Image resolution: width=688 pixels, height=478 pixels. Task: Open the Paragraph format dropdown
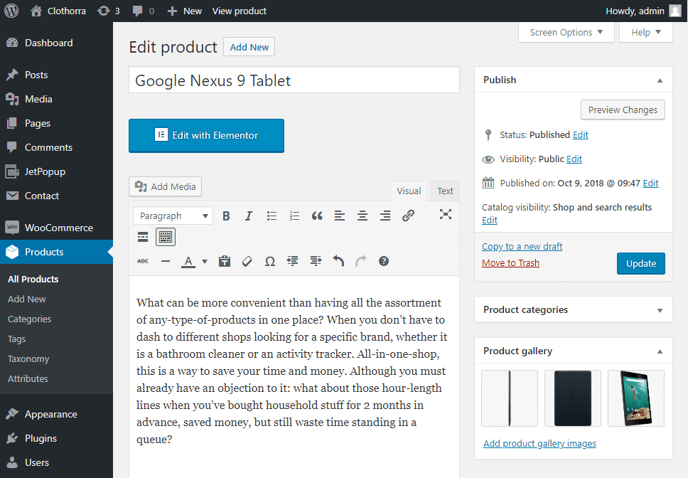click(173, 216)
